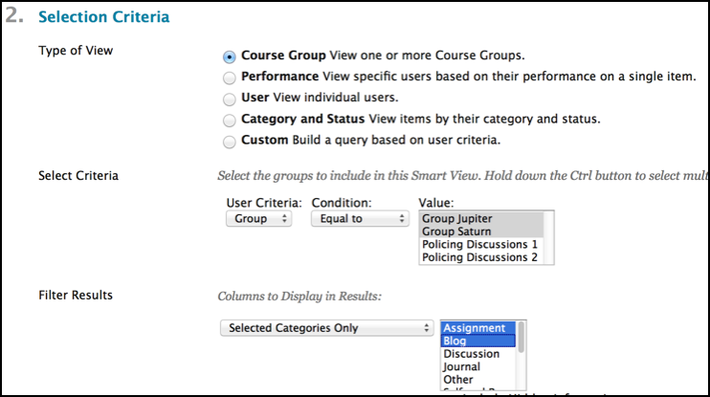710x397 pixels.
Task: Select Assignment in the categories list
Action: (477, 328)
